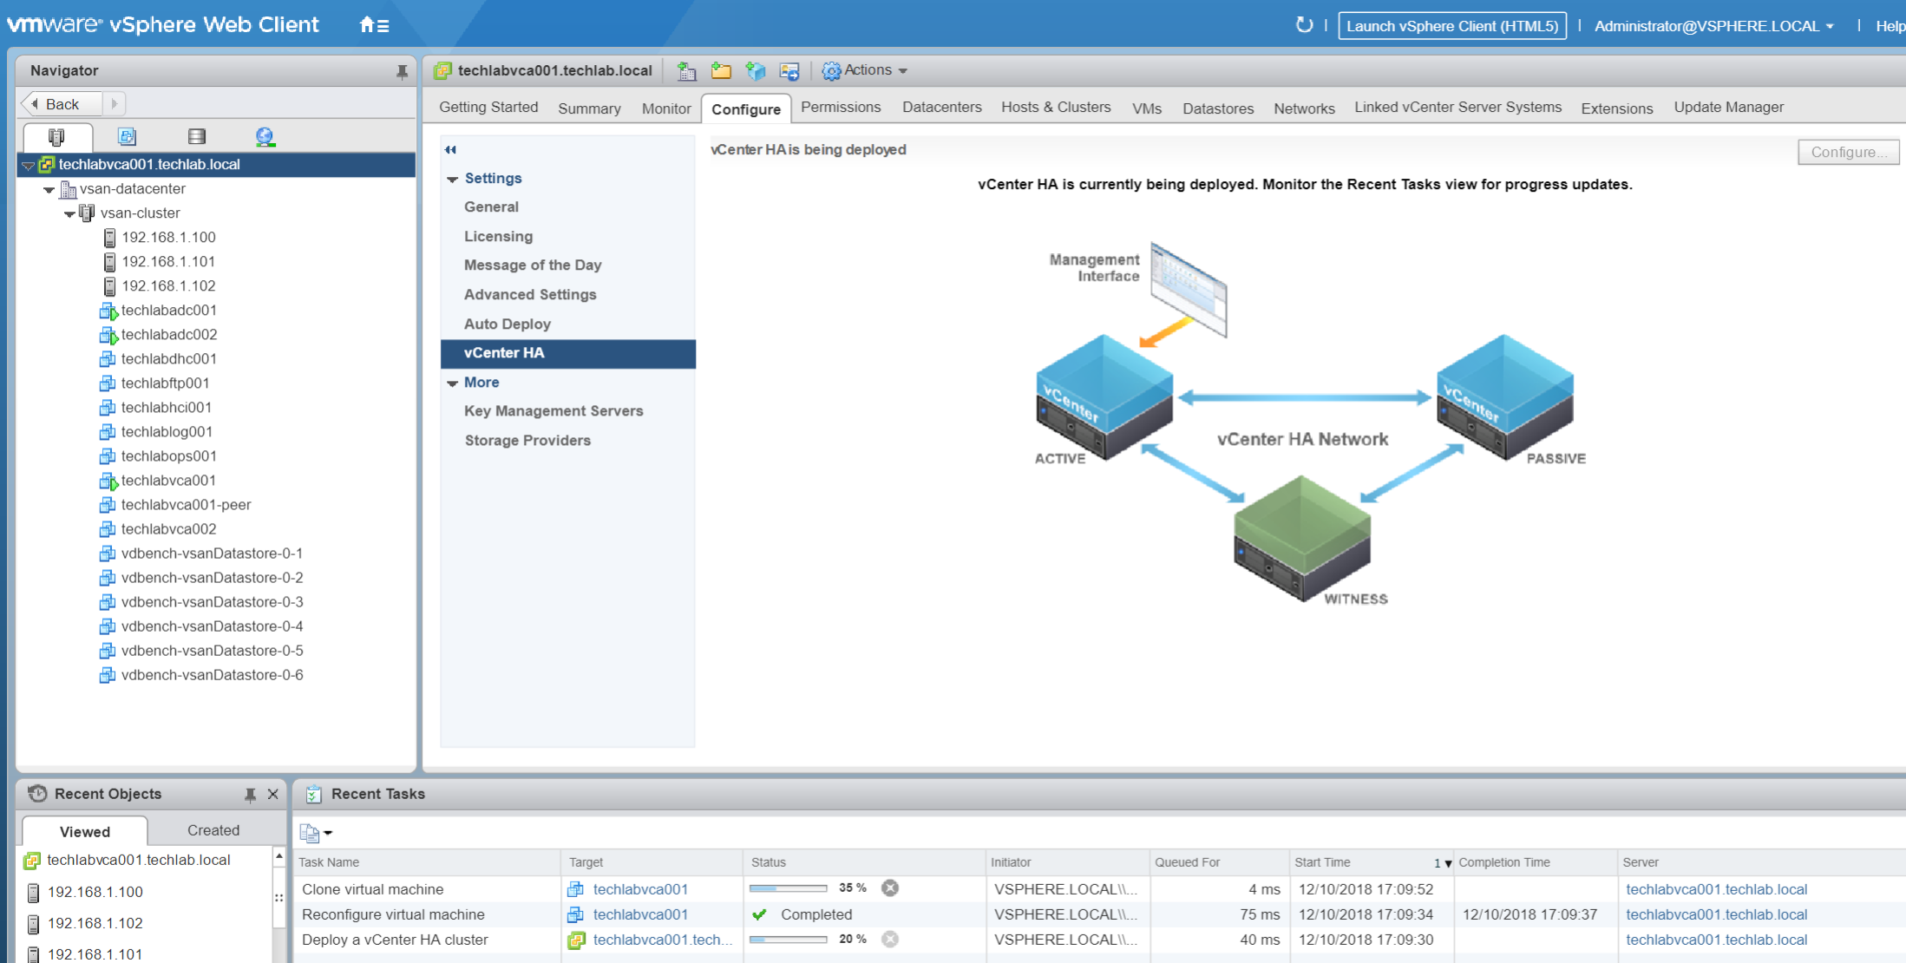Screen dimensions: 1906x963
Task: Click the third object toolbar icon before Actions
Action: click(756, 71)
